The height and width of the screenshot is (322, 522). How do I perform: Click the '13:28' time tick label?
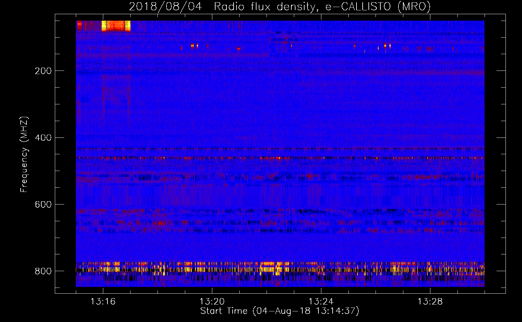pyautogui.click(x=430, y=302)
